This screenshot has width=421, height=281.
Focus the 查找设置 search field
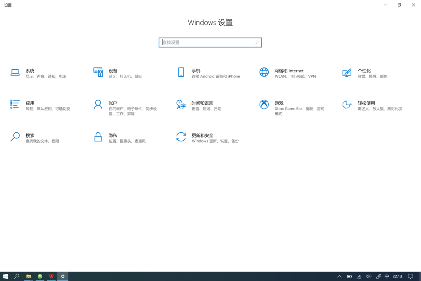tap(210, 42)
